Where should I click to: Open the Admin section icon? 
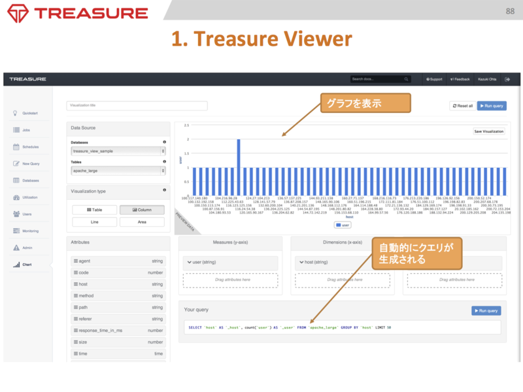pos(26,247)
